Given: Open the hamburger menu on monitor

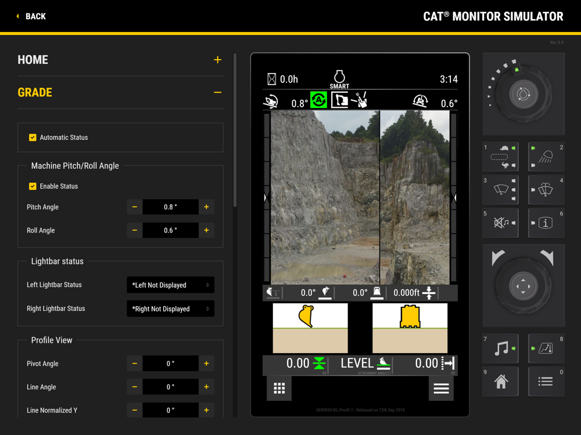Looking at the screenshot, I should pos(441,388).
